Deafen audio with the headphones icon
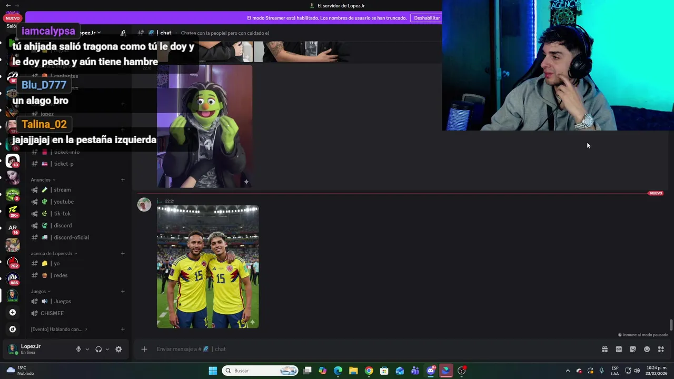This screenshot has width=674, height=379. [x=98, y=349]
